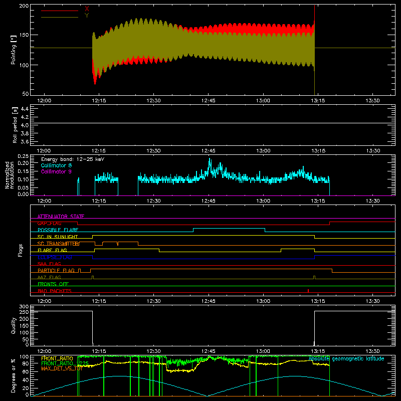Screen dimensions: 401x401
Task: Click the "Quality" axis title
Action: click(x=14, y=325)
